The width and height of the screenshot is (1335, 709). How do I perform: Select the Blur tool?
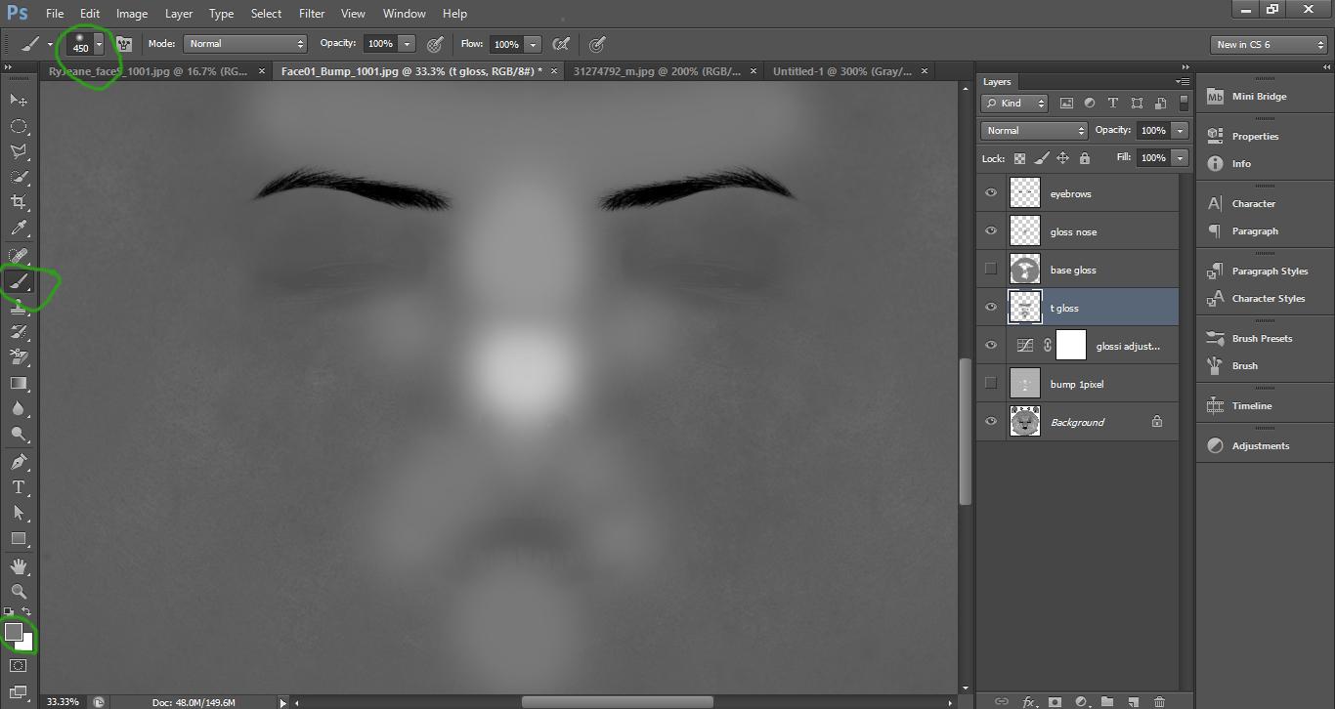point(18,409)
